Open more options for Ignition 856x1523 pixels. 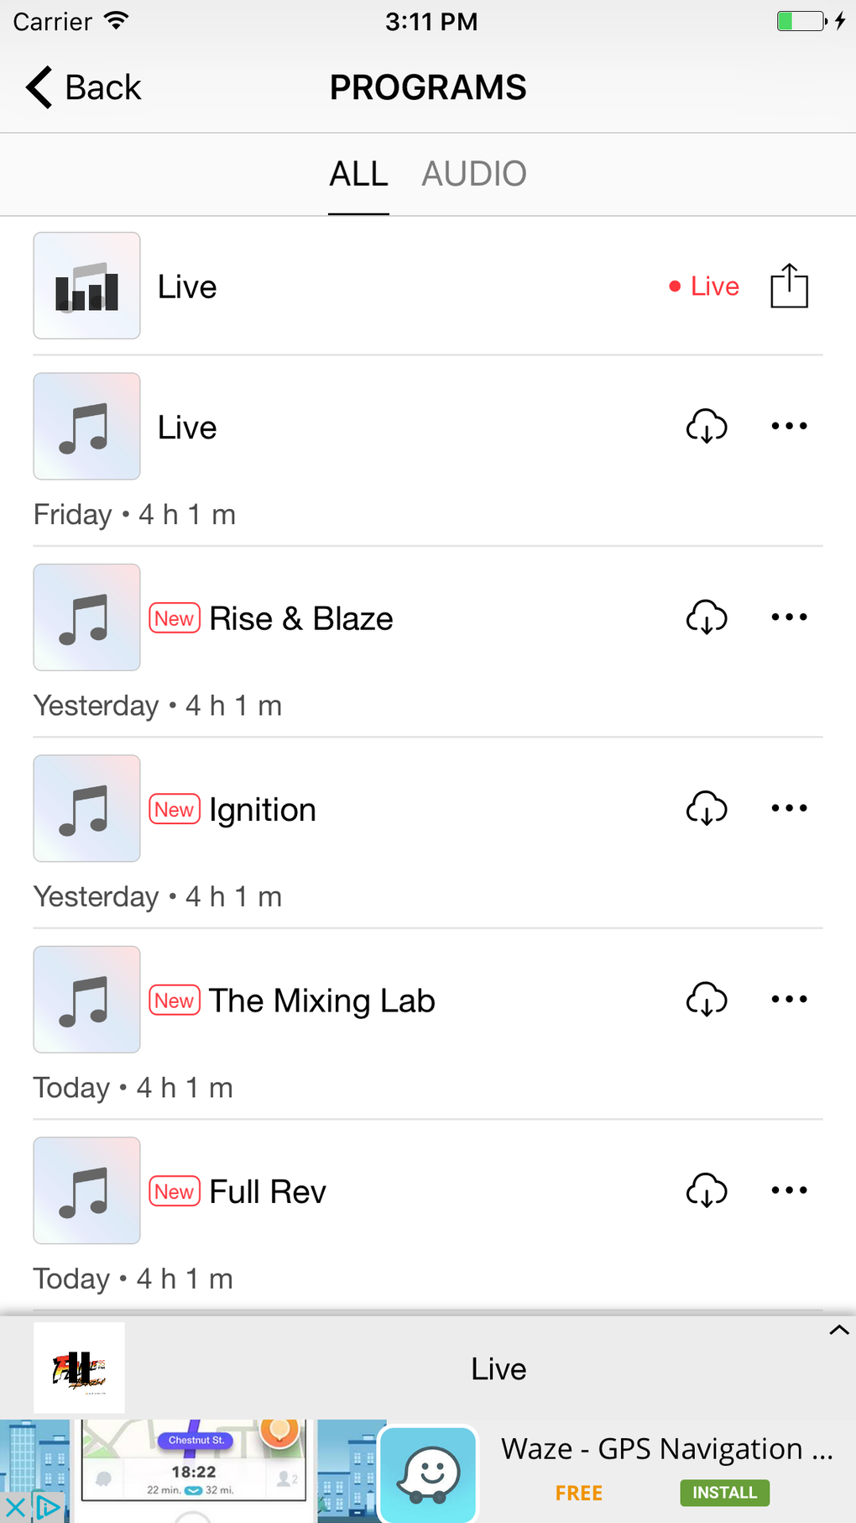coord(789,809)
